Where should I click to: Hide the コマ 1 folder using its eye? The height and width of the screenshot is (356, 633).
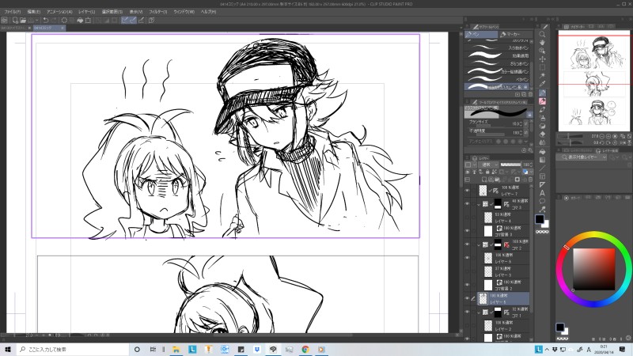pos(468,312)
